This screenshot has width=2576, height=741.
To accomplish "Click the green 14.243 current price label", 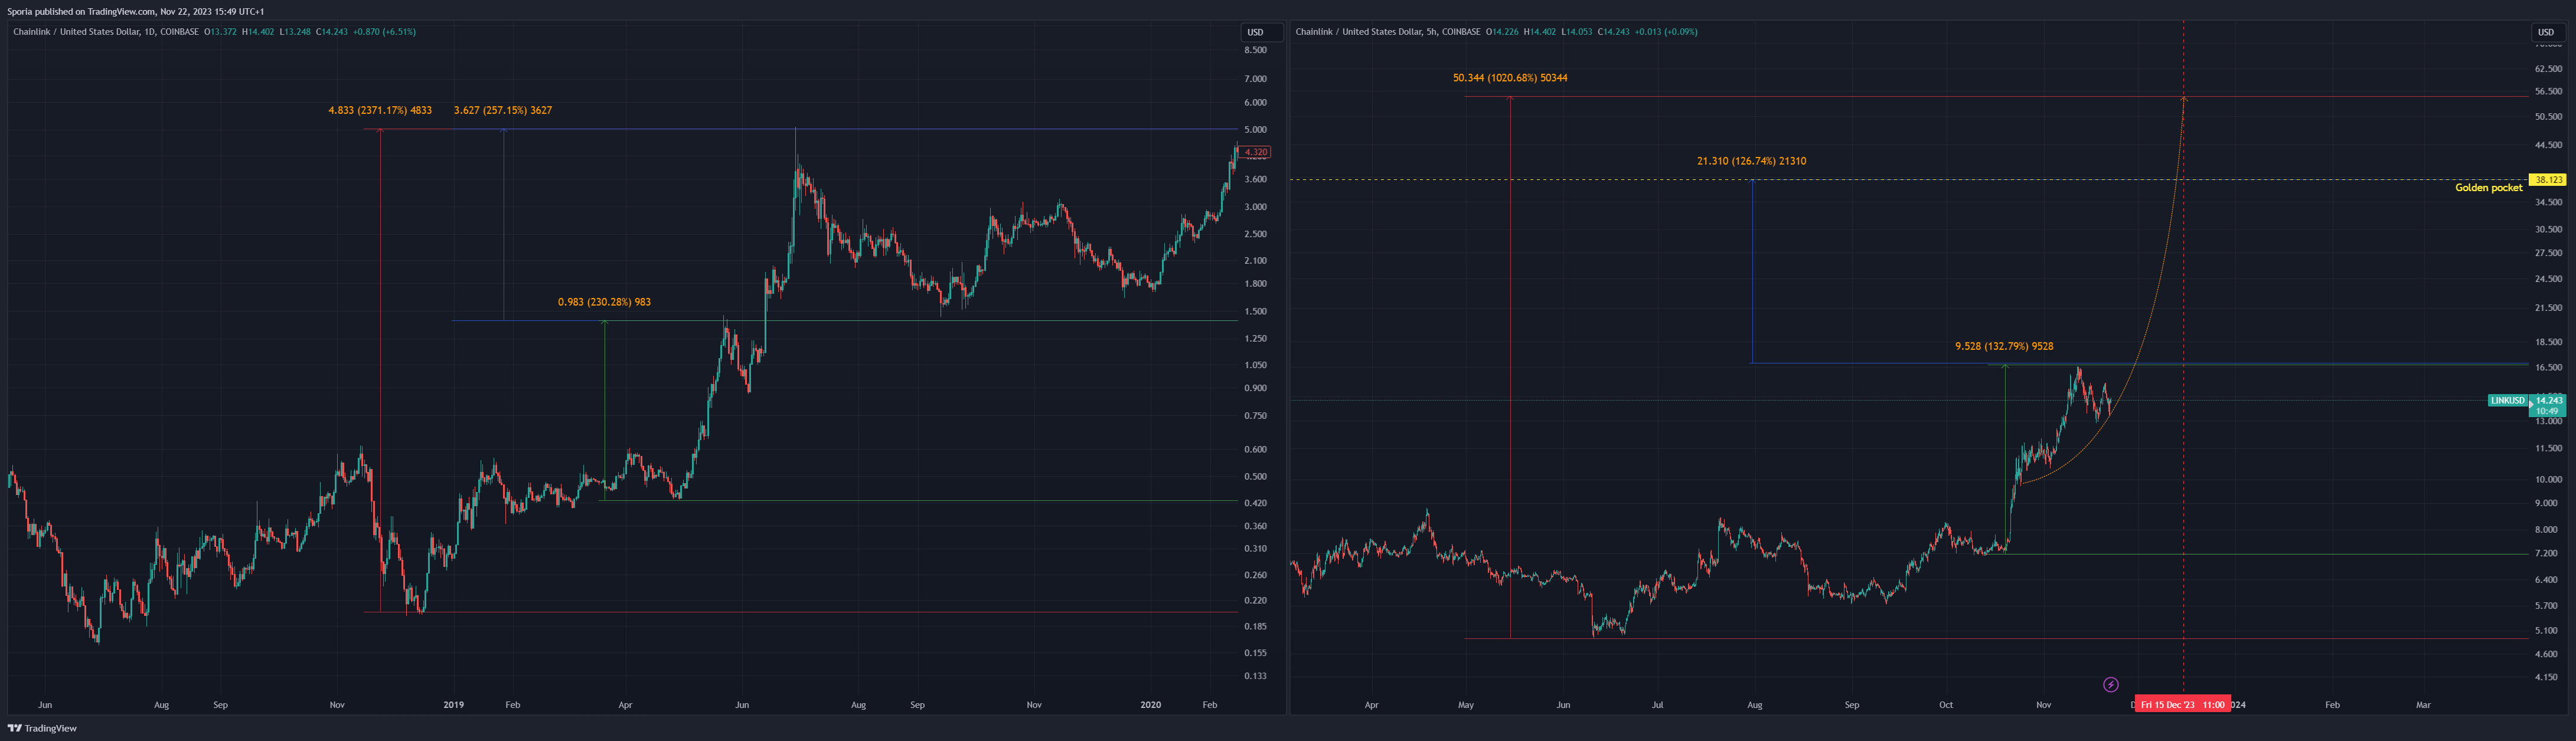I will tap(2548, 401).
